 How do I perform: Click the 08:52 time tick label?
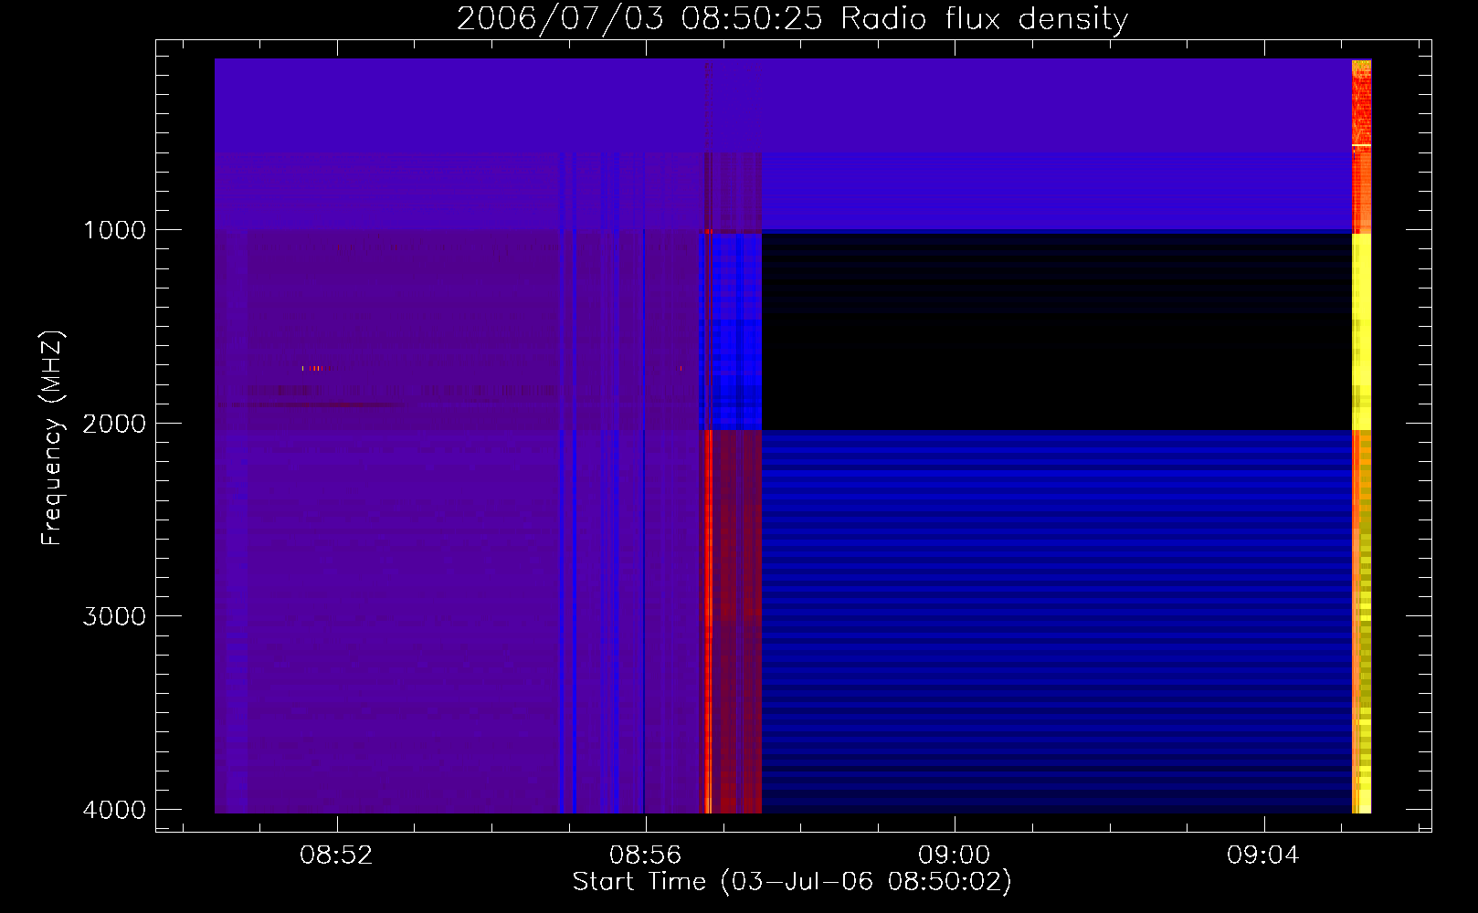pos(337,855)
